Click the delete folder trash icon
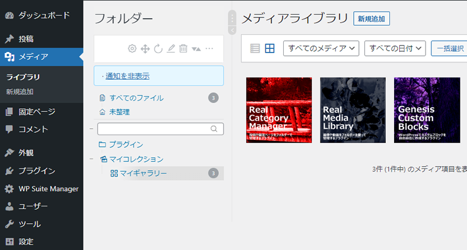The width and height of the screenshot is (467, 250). (x=183, y=48)
